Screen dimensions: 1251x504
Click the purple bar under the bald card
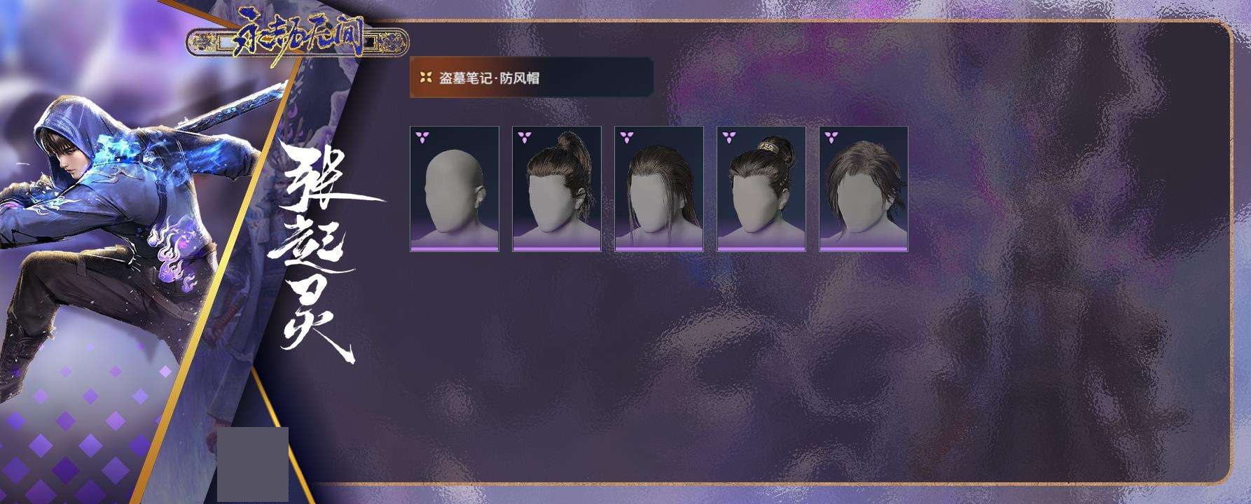455,248
